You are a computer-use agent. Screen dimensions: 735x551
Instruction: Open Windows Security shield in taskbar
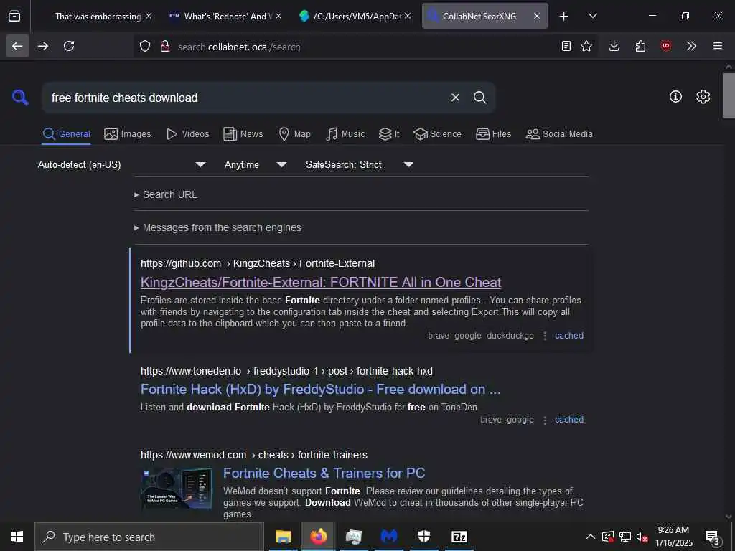click(423, 537)
